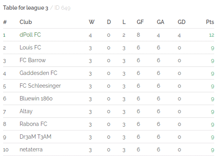Select FC Barrow in the table
The image size is (220, 156).
(x=33, y=60)
